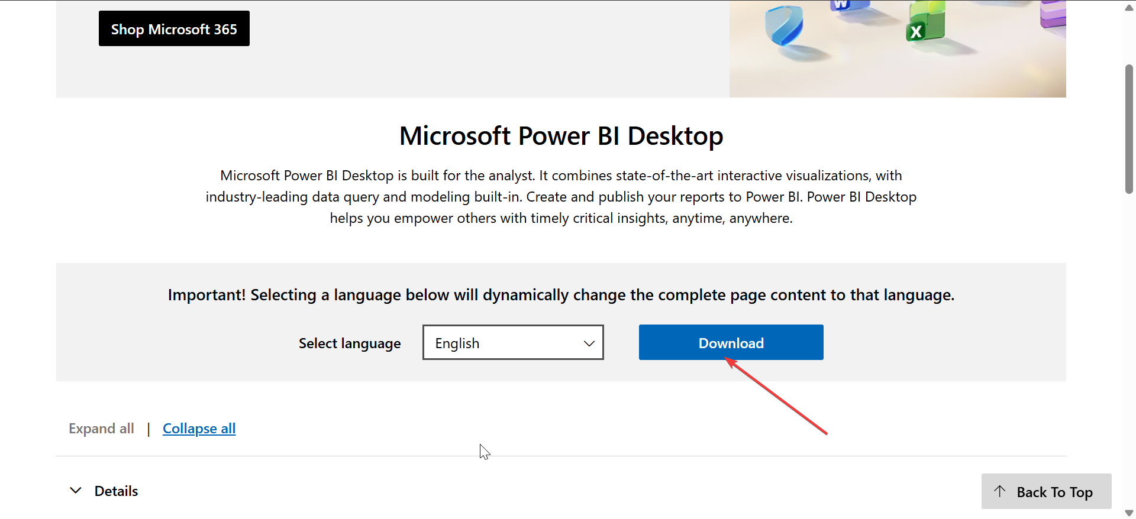Click the Important language notice text
The image size is (1136, 519).
pyautogui.click(x=561, y=295)
